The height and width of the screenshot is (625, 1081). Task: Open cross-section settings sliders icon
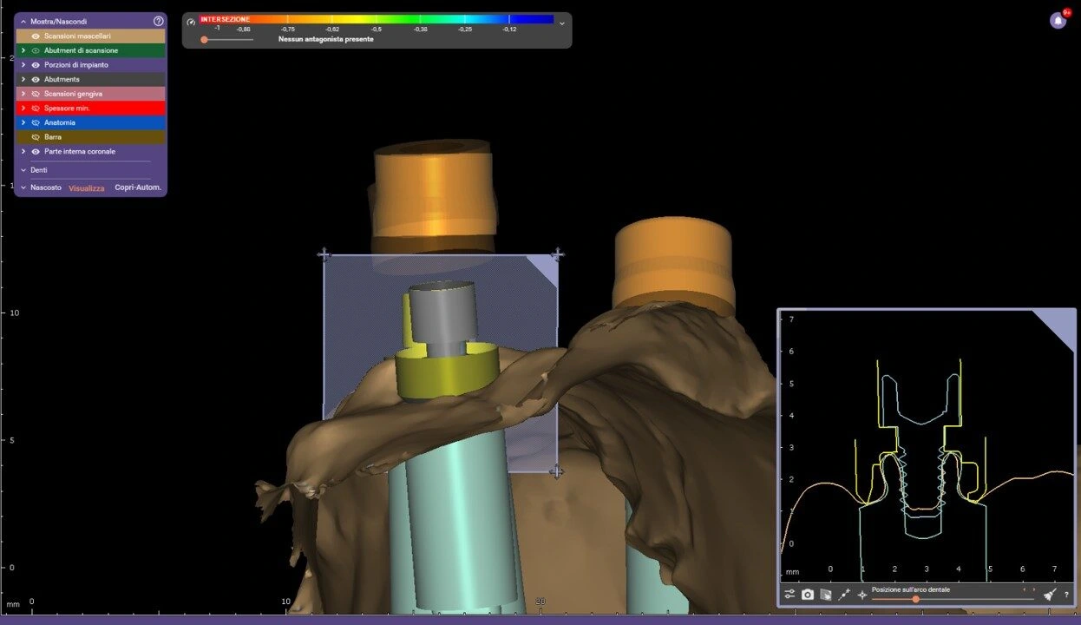[789, 595]
